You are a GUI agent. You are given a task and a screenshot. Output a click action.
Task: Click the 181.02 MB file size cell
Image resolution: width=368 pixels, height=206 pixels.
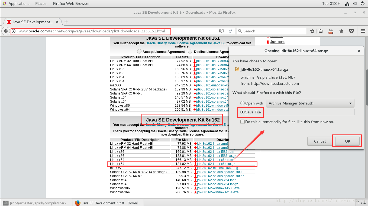[x=183, y=164]
